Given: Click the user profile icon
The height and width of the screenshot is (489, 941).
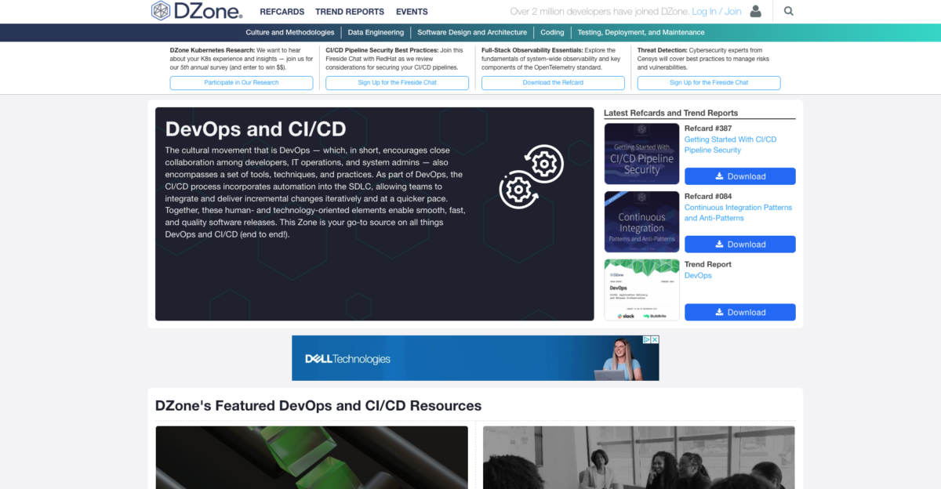Looking at the screenshot, I should [755, 11].
